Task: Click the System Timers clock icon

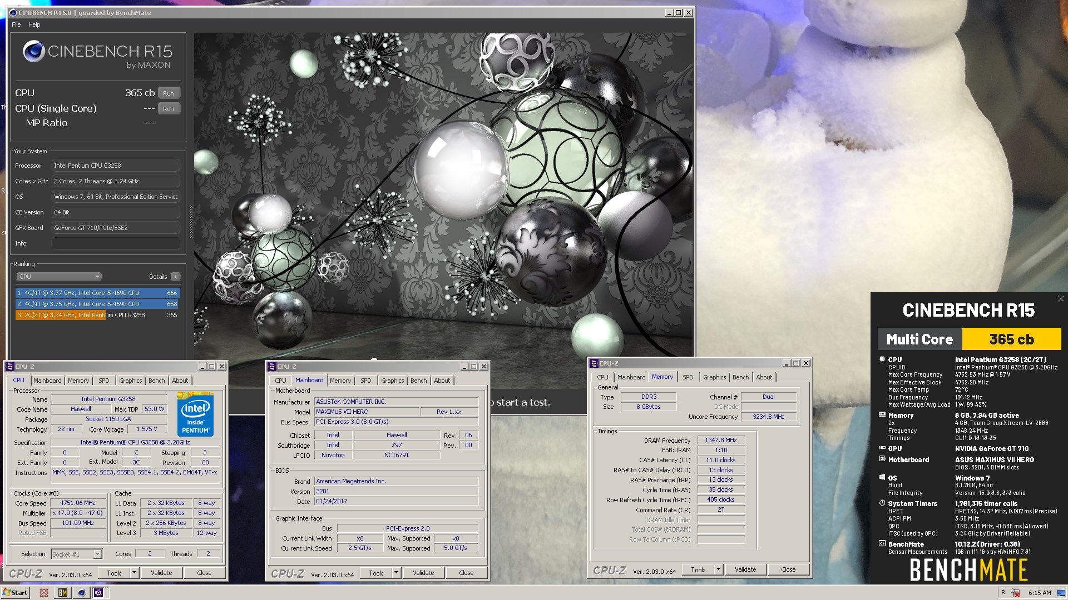Action: tap(882, 503)
